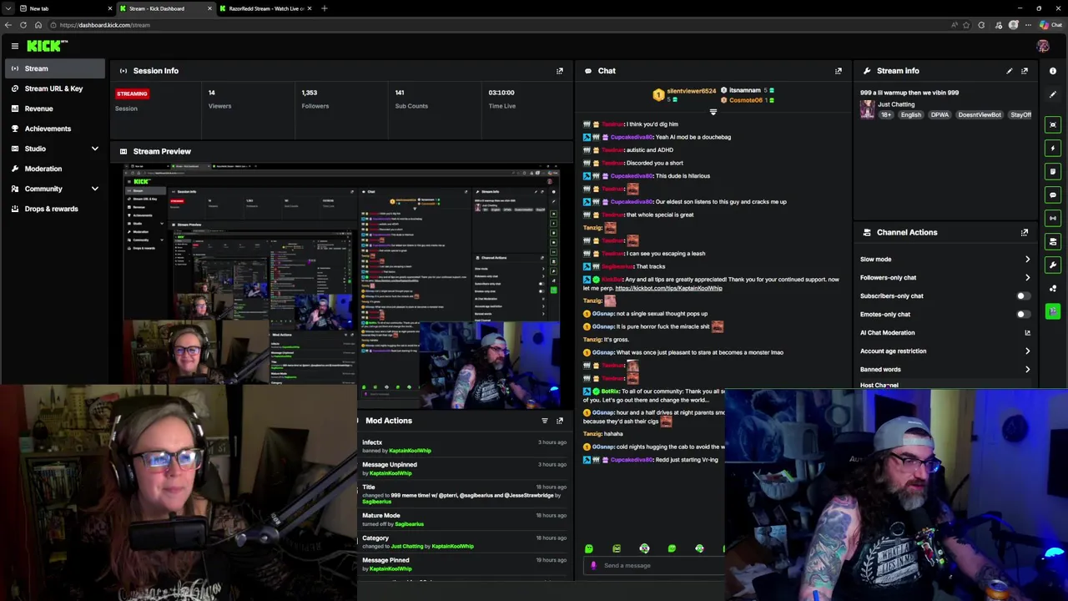The width and height of the screenshot is (1068, 601).
Task: Click the 18+ stream tag
Action: [886, 115]
